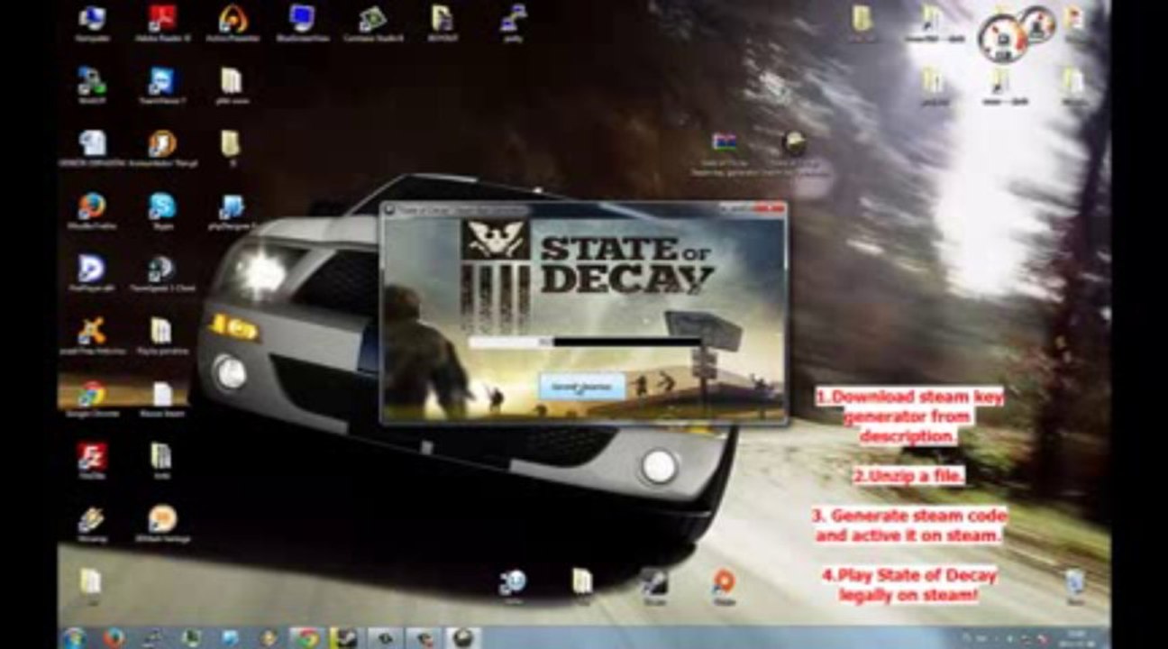
Task: Open Google Chrome desktop shortcut
Action: click(x=91, y=398)
